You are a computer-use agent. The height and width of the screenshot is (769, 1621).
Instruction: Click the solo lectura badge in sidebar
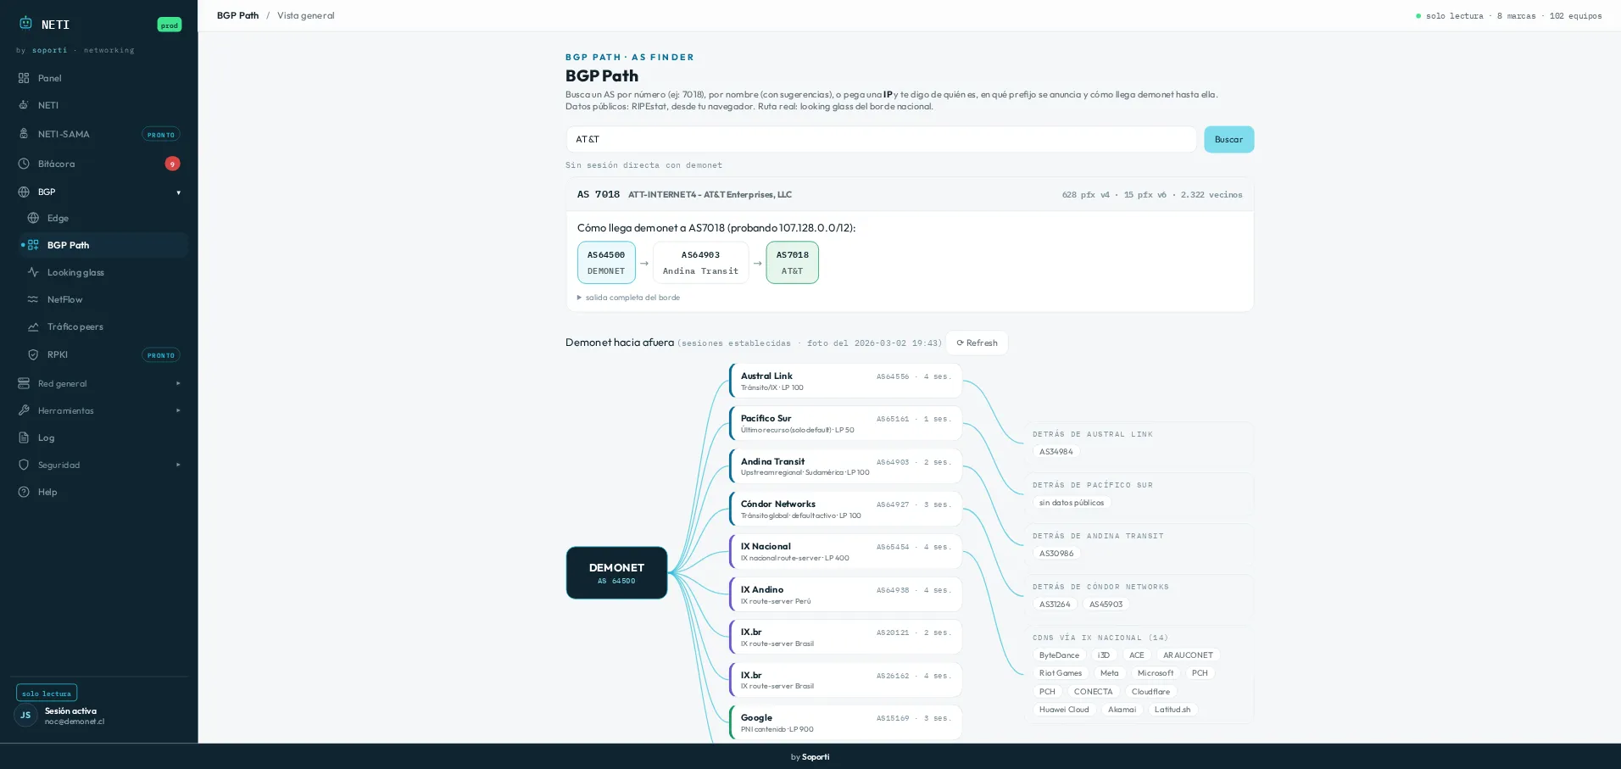47,694
